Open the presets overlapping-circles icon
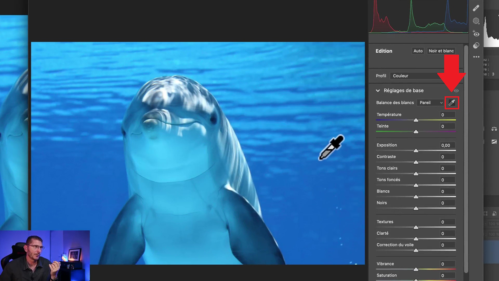499x281 pixels. 476,46
